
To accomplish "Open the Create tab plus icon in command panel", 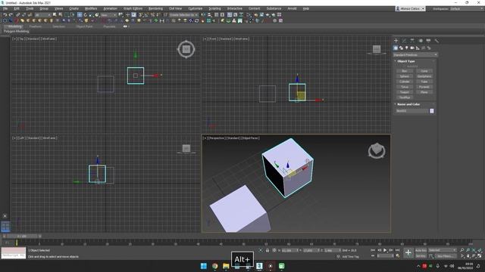I will point(396,40).
